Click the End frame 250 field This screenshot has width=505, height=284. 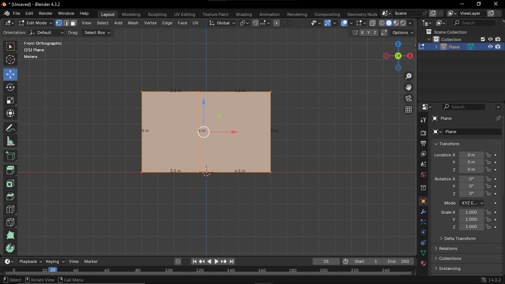click(x=399, y=261)
